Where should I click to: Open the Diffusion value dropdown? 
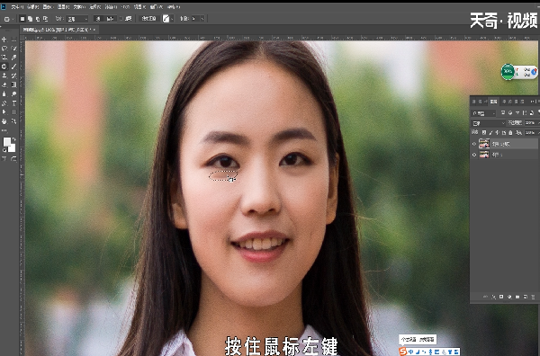coord(202,19)
